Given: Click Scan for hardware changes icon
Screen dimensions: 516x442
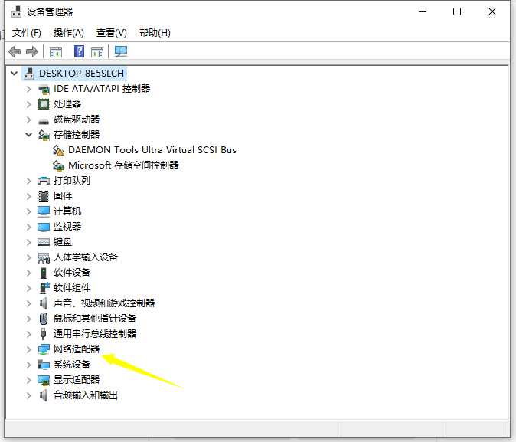Looking at the screenshot, I should pyautogui.click(x=121, y=51).
